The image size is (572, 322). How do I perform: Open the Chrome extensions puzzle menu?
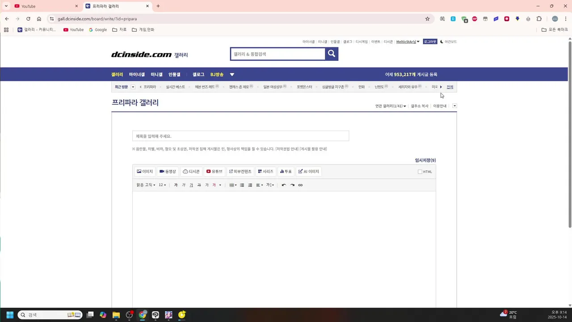click(x=539, y=19)
